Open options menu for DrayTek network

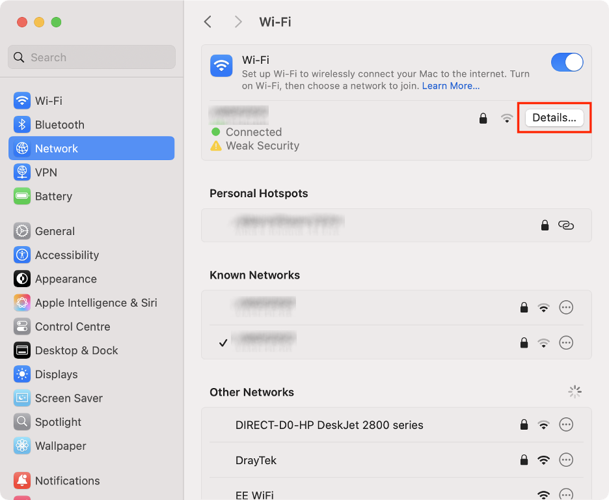pyautogui.click(x=566, y=460)
